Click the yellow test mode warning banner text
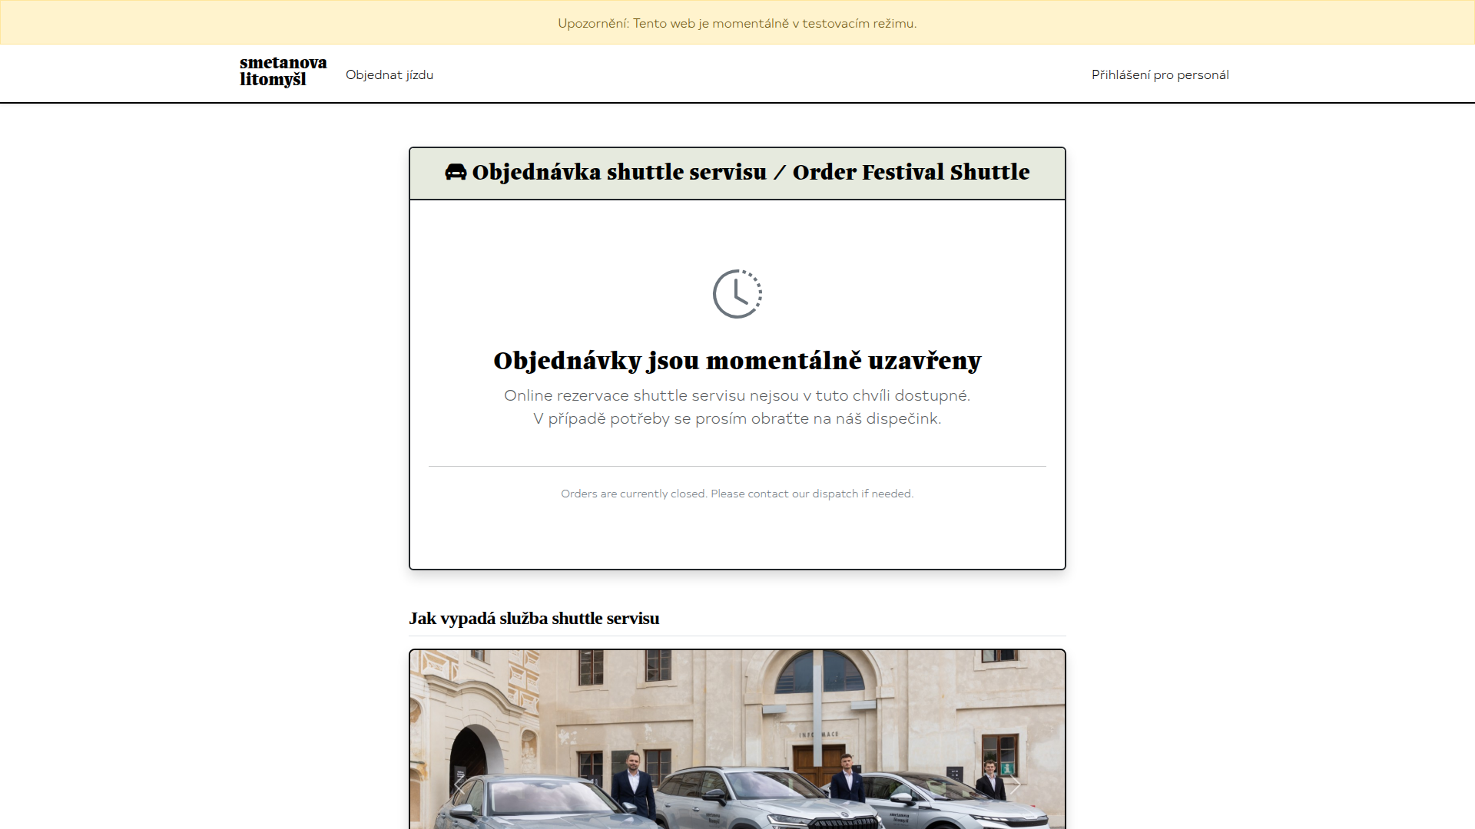 tap(737, 23)
